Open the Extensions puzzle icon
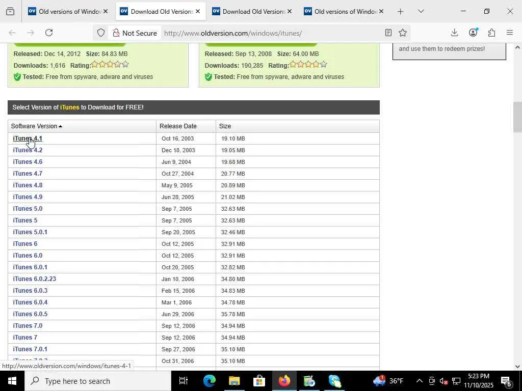This screenshot has height=391, width=522. pos(492,33)
